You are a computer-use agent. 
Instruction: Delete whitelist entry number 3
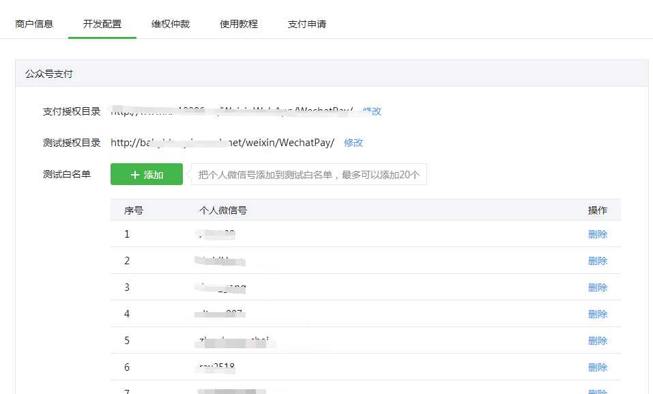pyautogui.click(x=598, y=287)
